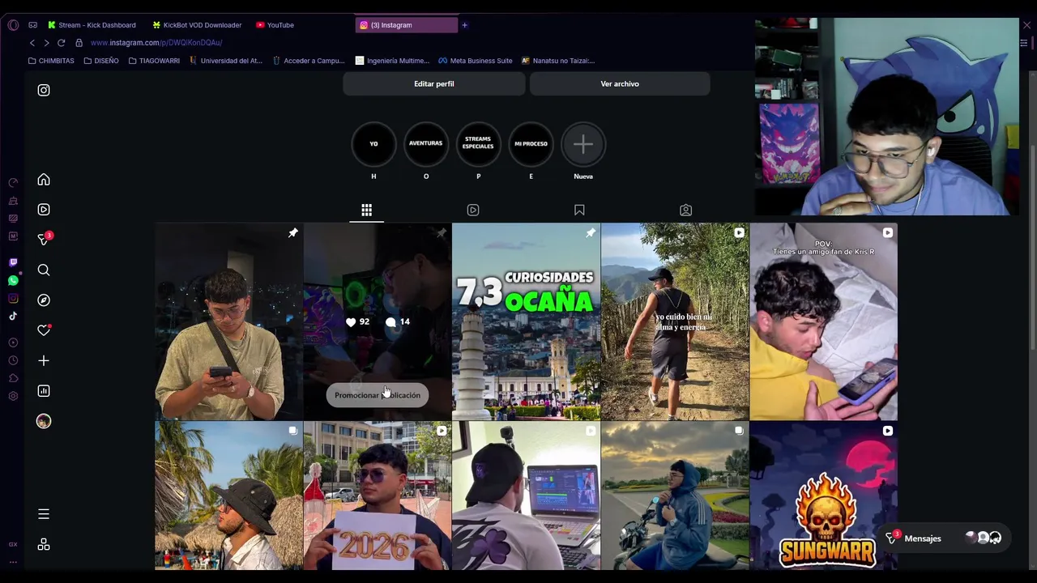The height and width of the screenshot is (583, 1037).
Task: Click the Opera GX menu logo
Action: [13, 25]
